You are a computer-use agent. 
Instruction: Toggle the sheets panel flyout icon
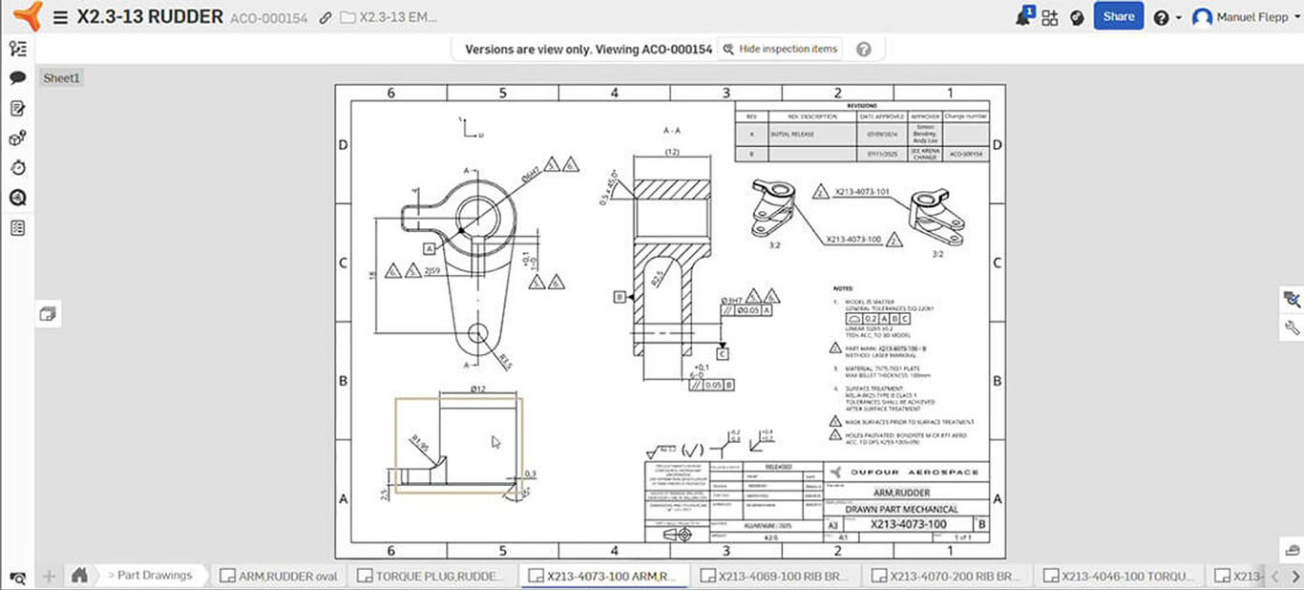[x=48, y=313]
